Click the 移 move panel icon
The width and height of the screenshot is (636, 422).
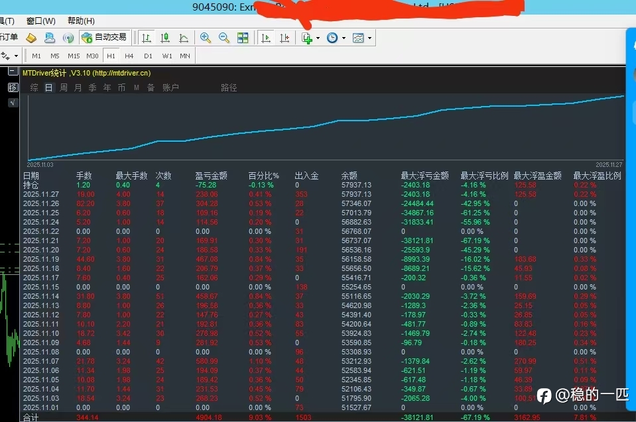point(13,87)
